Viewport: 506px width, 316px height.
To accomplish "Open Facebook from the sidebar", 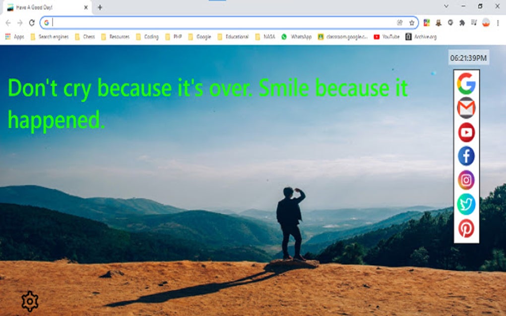I will 465,156.
